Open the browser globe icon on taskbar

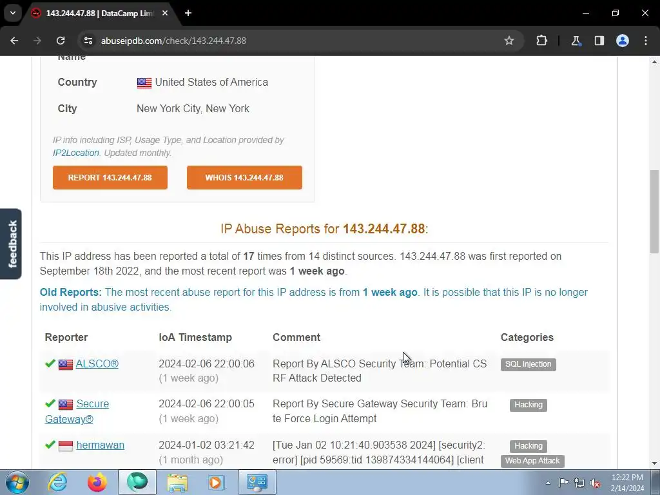coord(137,482)
